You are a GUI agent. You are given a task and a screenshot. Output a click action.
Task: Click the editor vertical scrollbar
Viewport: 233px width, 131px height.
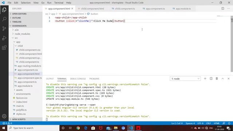click(x=232, y=44)
